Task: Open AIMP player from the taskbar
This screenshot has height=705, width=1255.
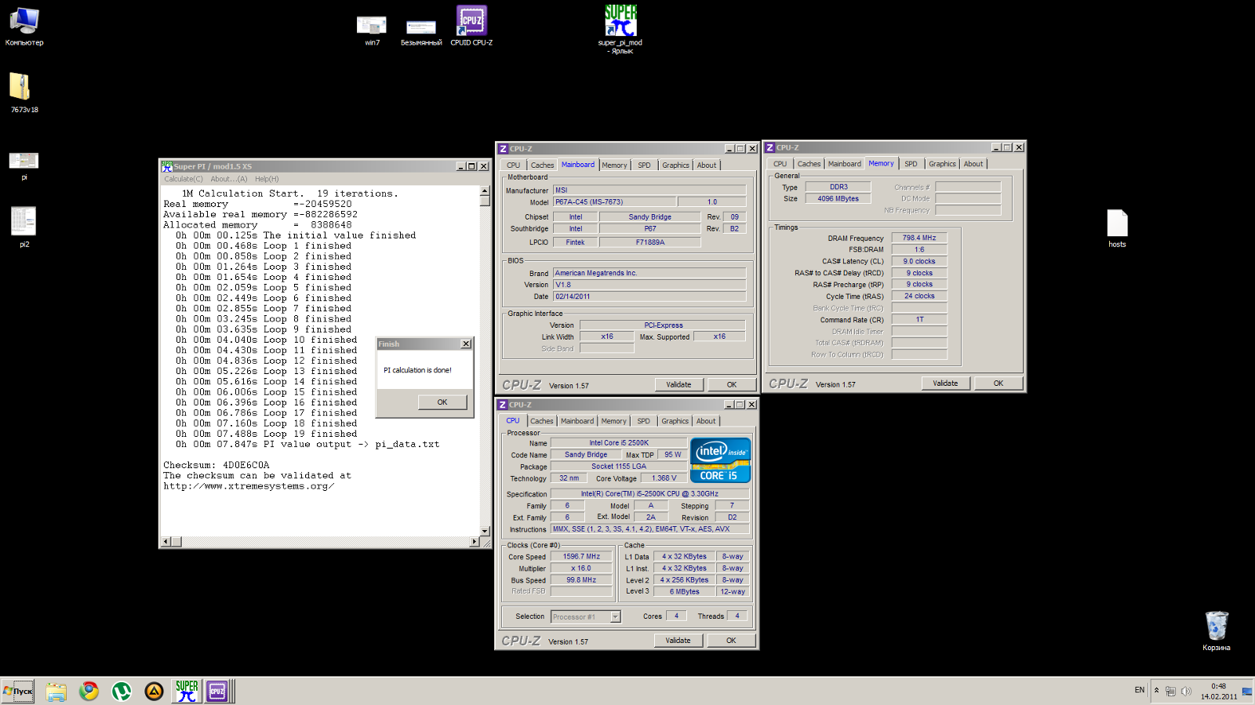Action: click(x=155, y=691)
